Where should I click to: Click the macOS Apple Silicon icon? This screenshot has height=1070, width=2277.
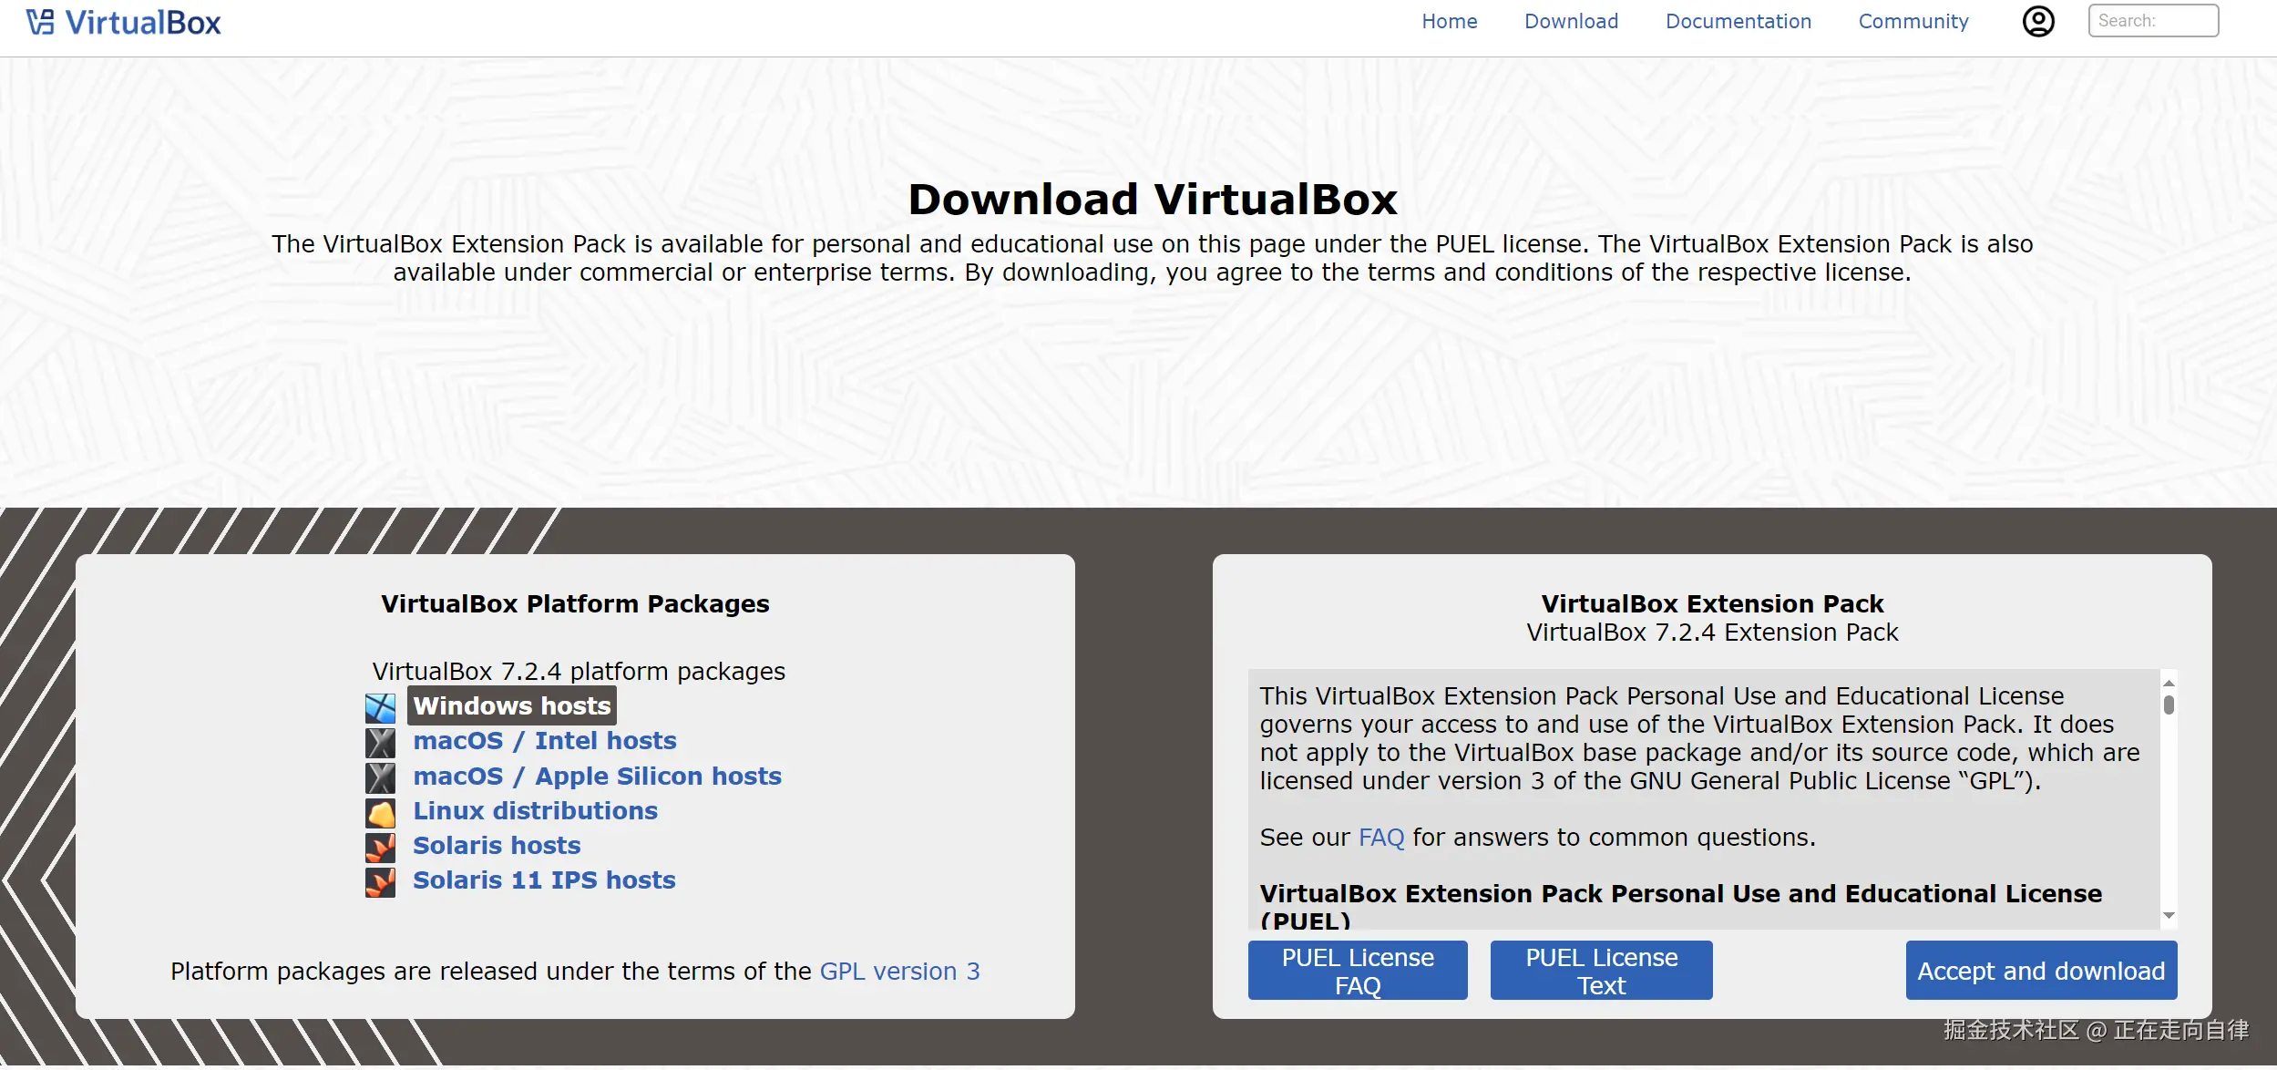pos(380,777)
